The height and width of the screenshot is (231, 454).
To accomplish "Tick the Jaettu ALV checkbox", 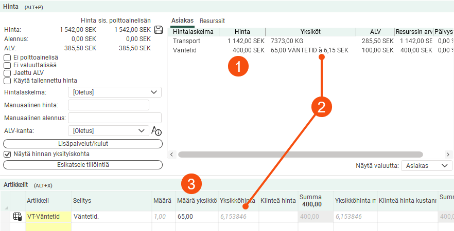I will point(7,73).
